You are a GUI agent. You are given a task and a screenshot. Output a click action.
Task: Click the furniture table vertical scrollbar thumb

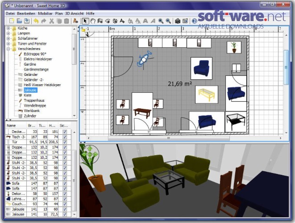[x=75, y=181]
